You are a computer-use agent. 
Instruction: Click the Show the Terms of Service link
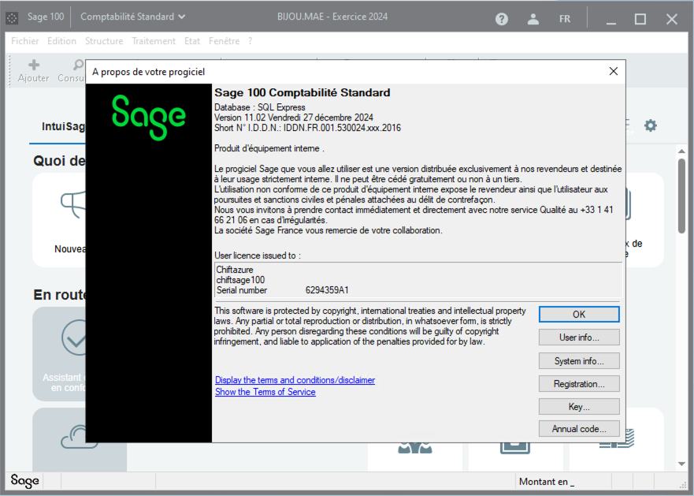click(x=265, y=392)
